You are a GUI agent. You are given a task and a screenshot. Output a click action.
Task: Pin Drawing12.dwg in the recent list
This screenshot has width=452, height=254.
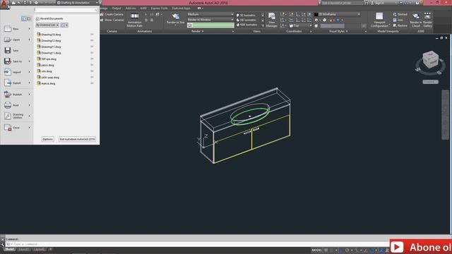(92, 41)
